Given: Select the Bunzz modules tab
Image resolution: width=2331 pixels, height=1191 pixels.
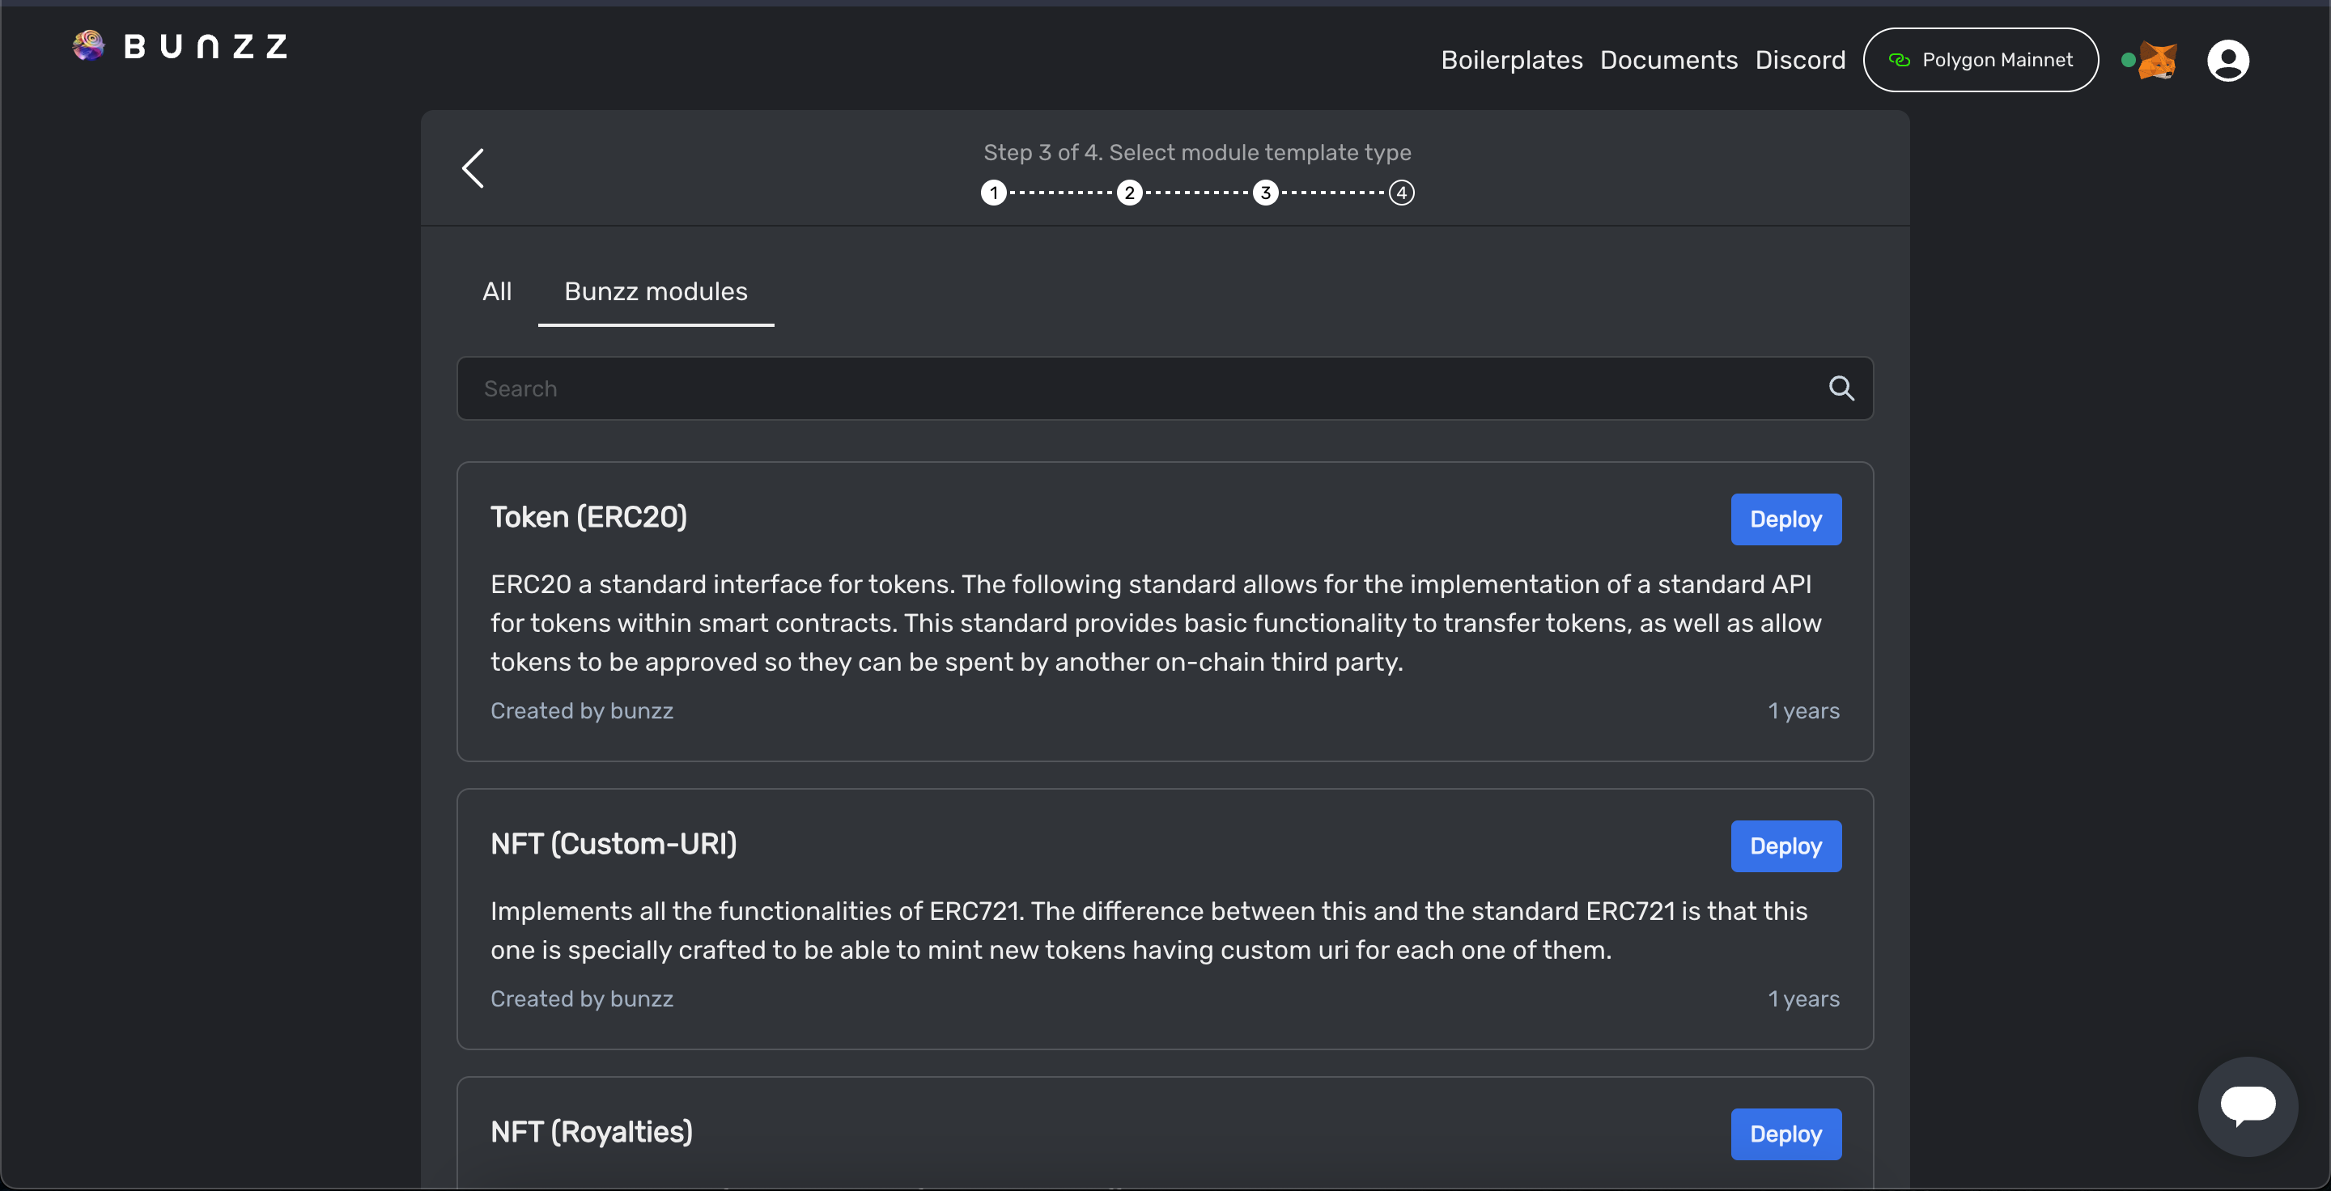Looking at the screenshot, I should (655, 291).
